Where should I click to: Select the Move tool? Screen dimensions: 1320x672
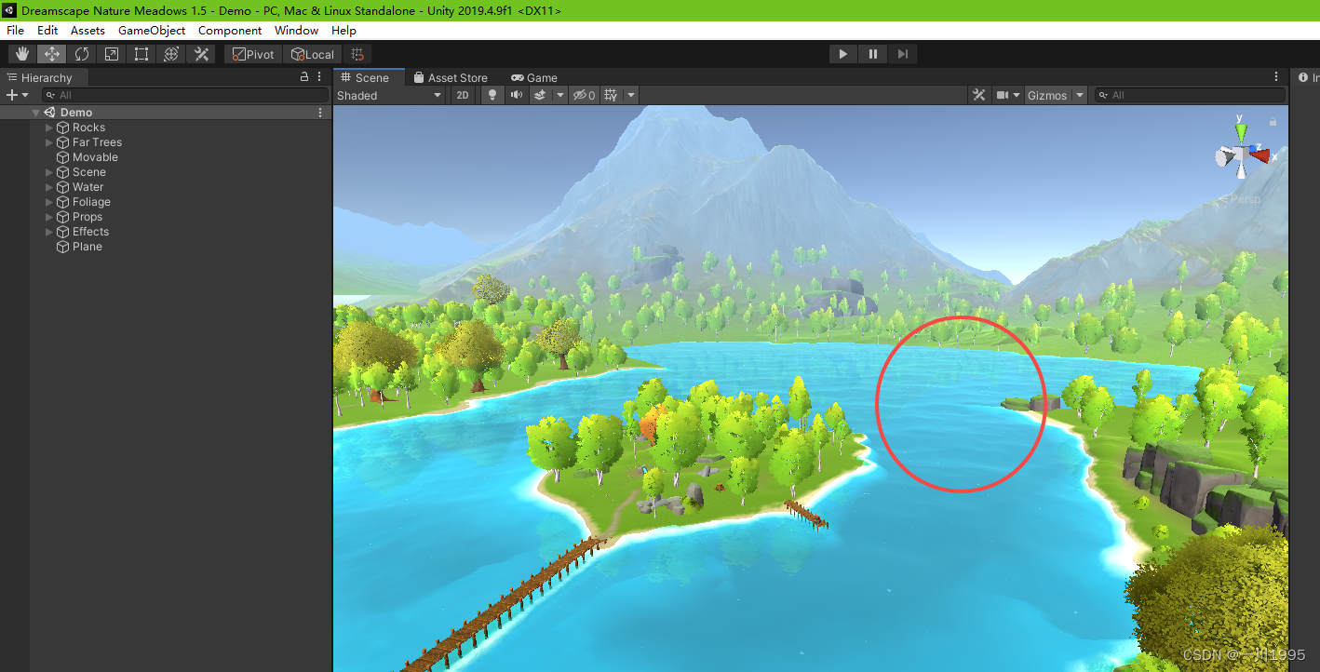(52, 54)
